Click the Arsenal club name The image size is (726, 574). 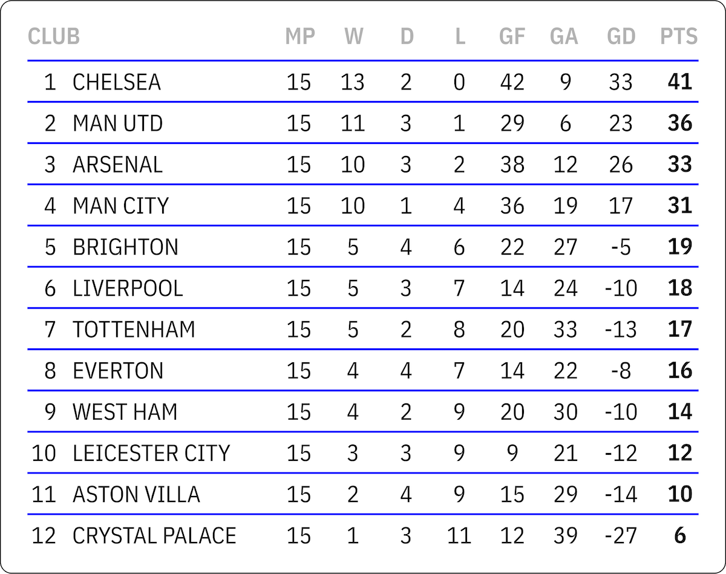pos(117,165)
